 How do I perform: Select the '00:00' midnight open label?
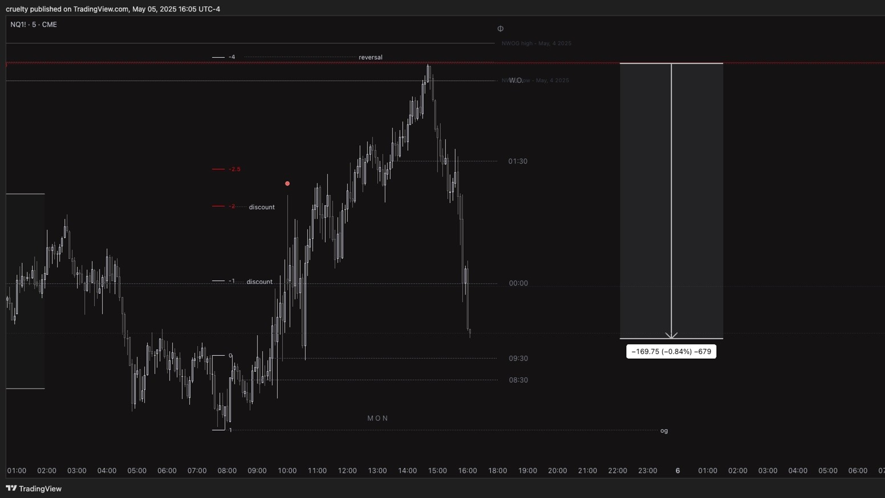coord(518,283)
